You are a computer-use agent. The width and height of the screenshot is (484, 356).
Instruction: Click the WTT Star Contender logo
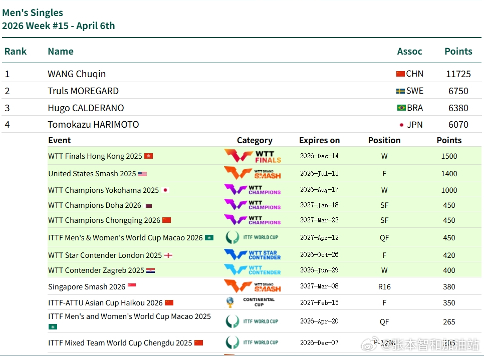(x=253, y=255)
